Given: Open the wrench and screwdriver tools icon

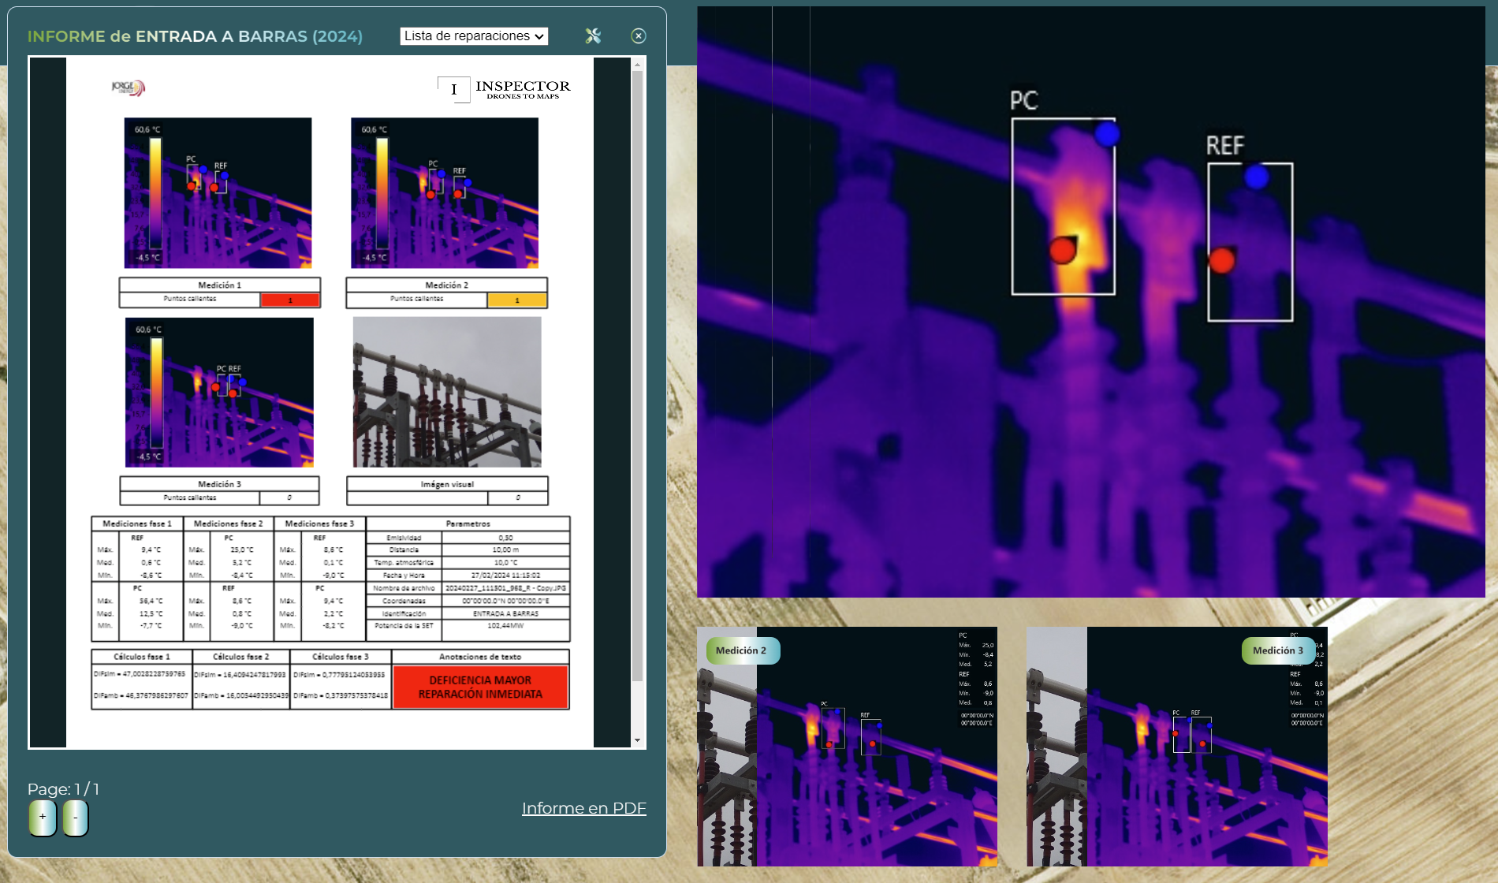Looking at the screenshot, I should [593, 36].
